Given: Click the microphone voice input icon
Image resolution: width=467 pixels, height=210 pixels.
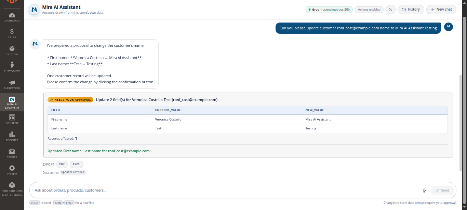Looking at the screenshot, I should (x=424, y=191).
